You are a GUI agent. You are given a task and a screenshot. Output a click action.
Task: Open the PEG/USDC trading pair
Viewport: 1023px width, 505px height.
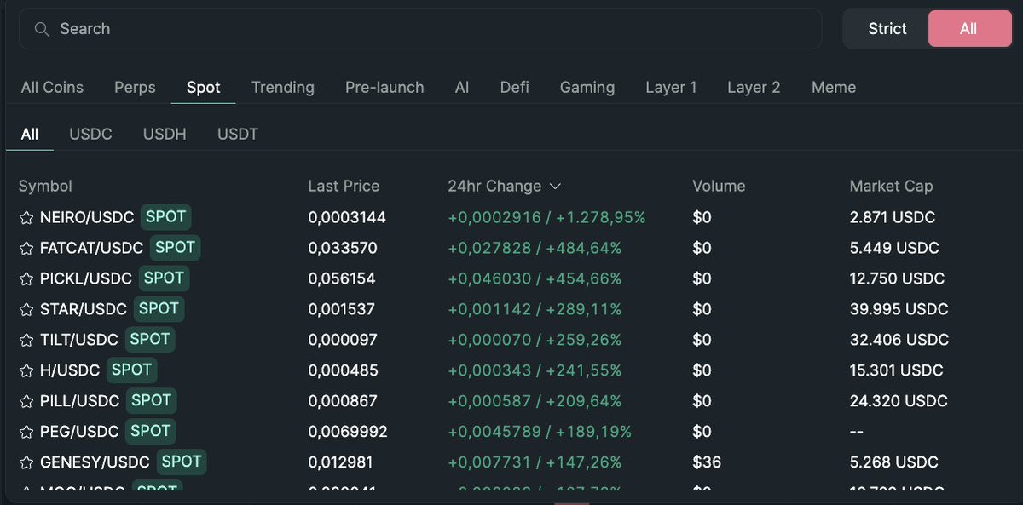pyautogui.click(x=79, y=432)
